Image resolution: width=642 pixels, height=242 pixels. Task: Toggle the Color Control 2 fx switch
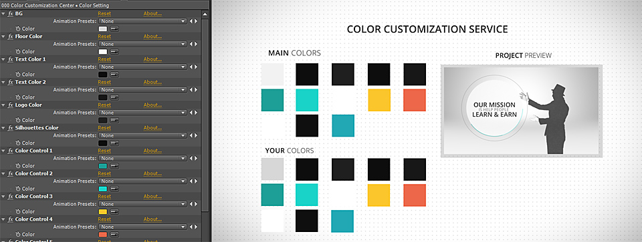click(10, 174)
